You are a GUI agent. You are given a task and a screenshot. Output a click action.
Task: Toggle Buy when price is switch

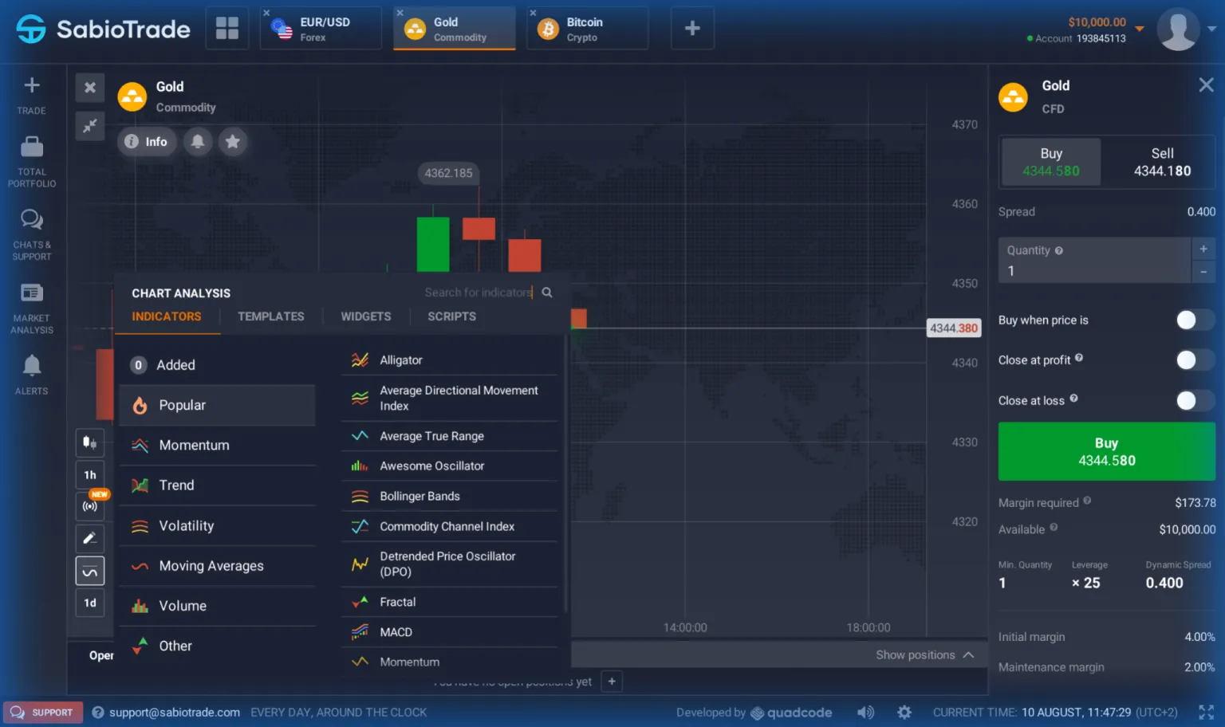pos(1194,320)
